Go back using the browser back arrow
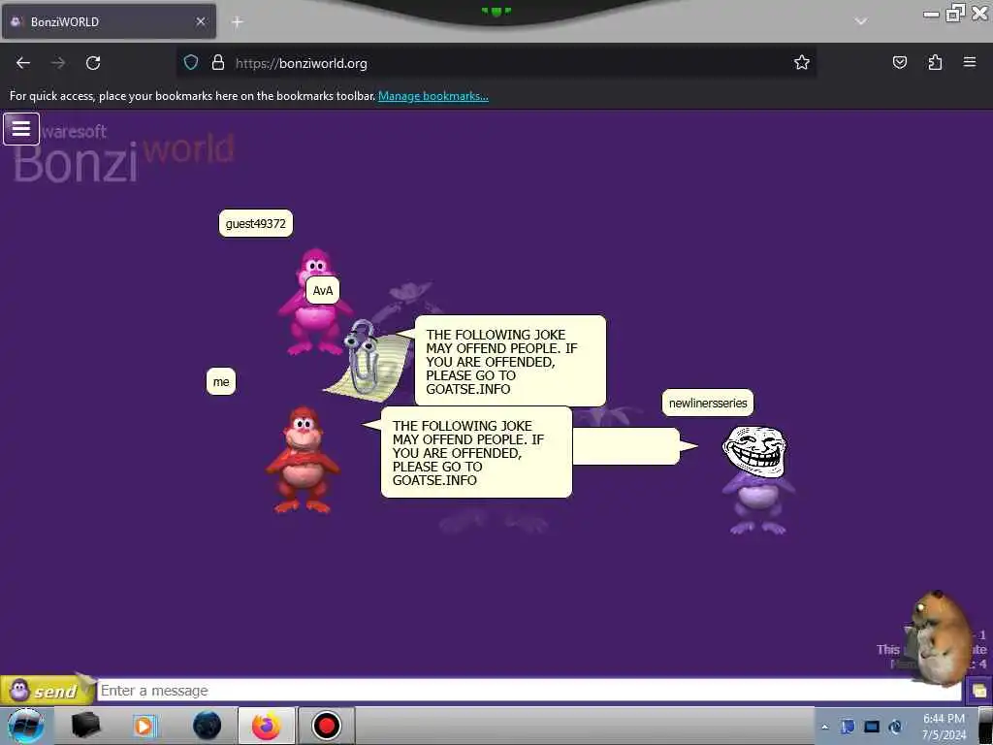This screenshot has width=993, height=745. tap(23, 63)
